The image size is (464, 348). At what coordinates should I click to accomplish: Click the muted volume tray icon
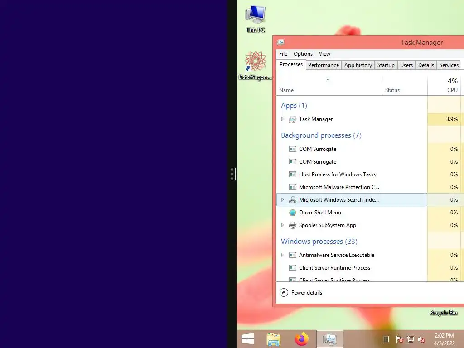point(421,339)
